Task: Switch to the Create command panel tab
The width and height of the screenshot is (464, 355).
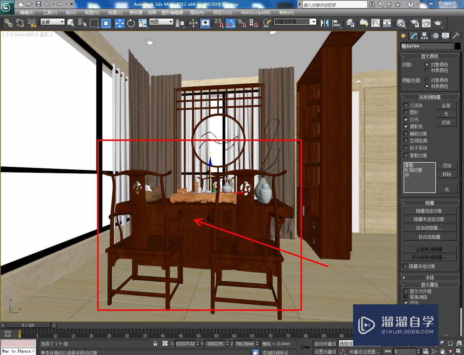Action: [x=403, y=36]
